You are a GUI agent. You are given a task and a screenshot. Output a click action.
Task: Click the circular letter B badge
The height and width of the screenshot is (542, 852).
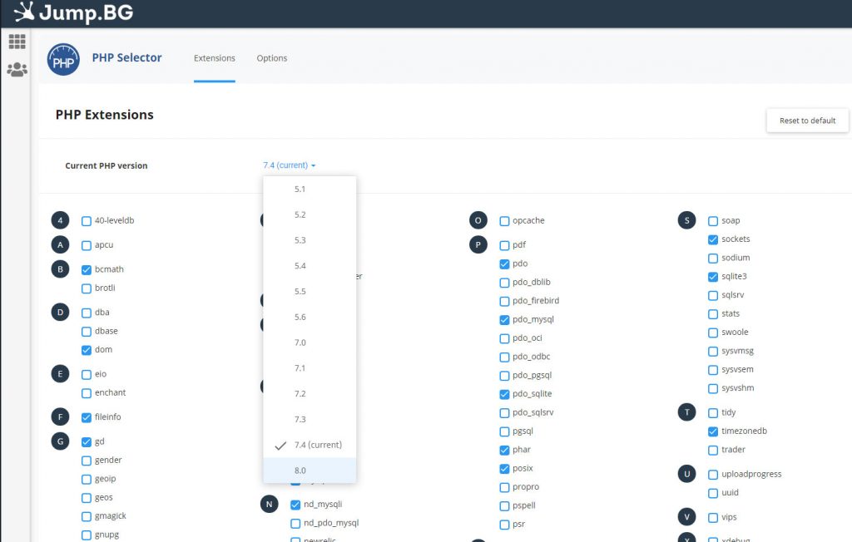[59, 269]
